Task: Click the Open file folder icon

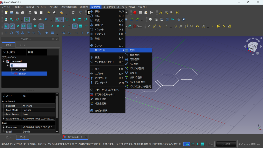Action: pos(12,12)
